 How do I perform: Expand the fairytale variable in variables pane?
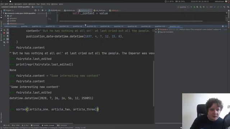click(156, 29)
